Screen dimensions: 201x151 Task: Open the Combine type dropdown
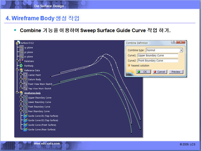[x=181, y=50]
